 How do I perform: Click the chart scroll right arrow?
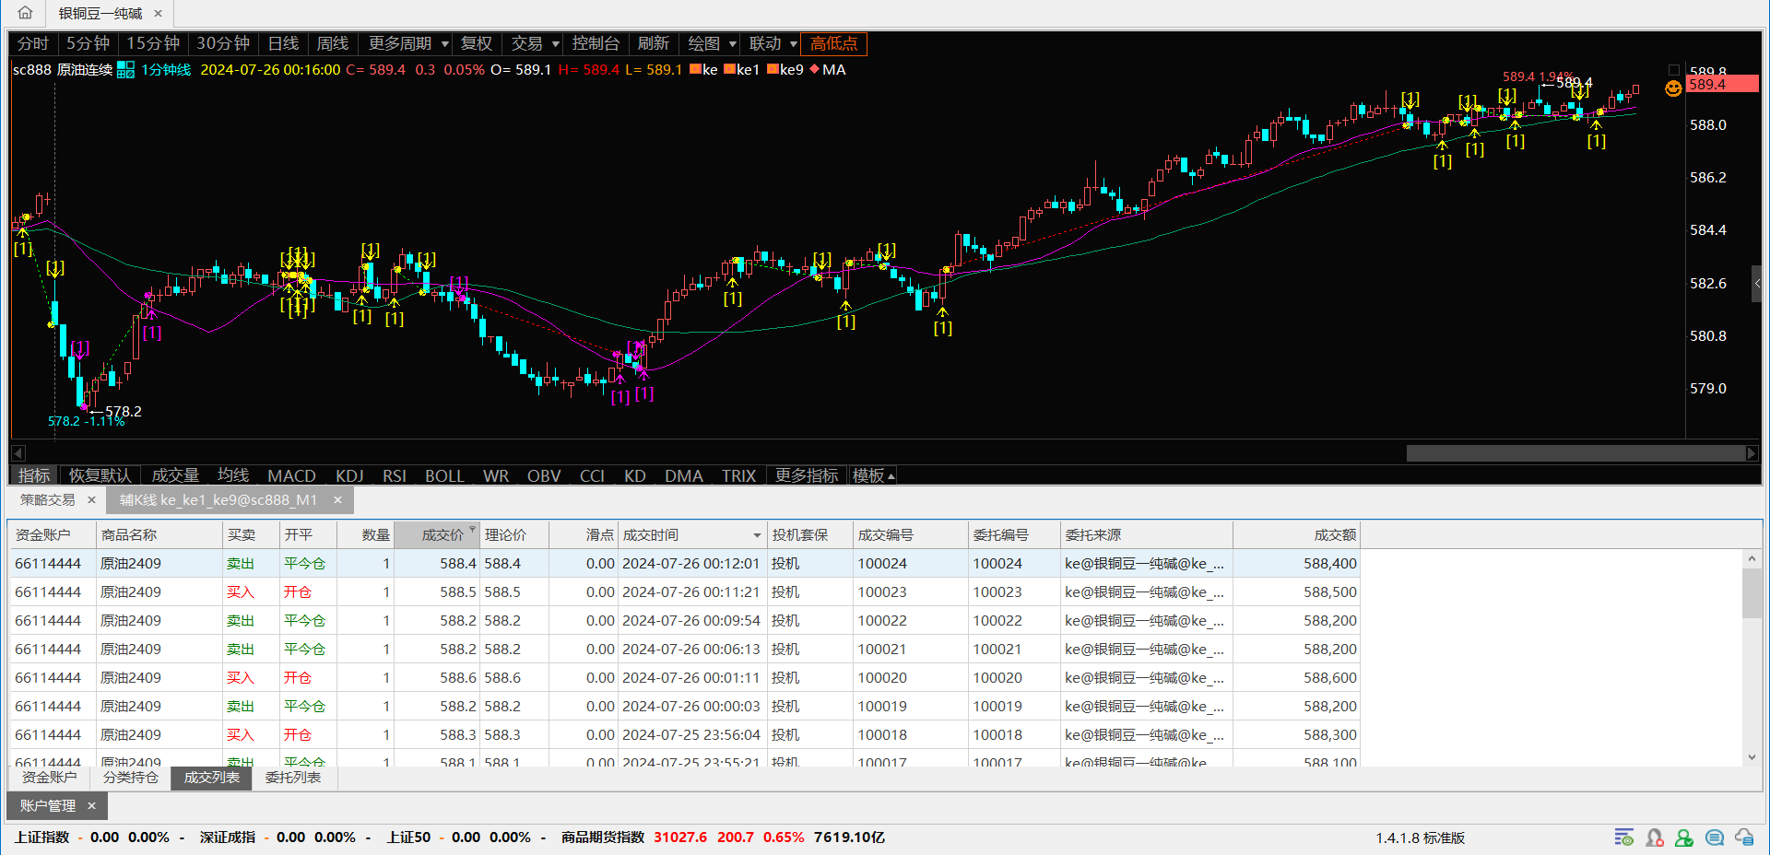pos(1752,453)
